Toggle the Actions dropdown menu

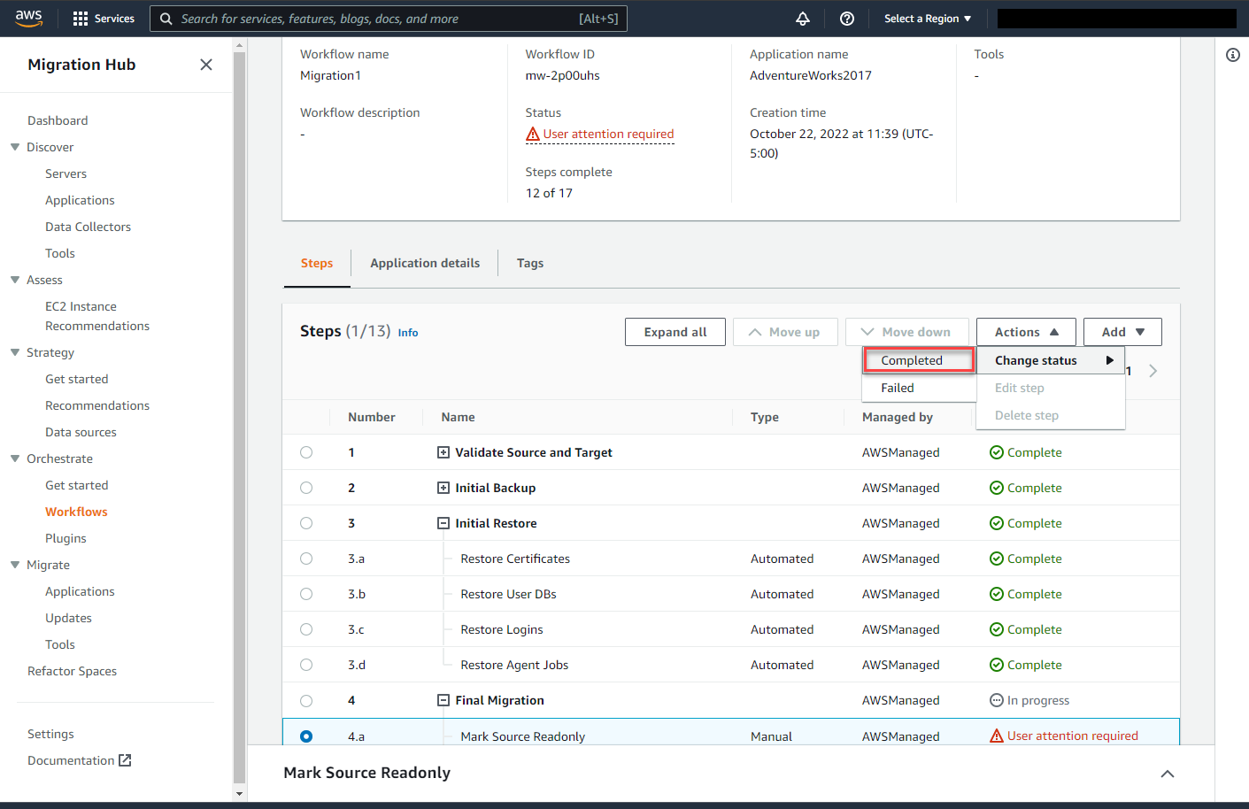(x=1026, y=332)
